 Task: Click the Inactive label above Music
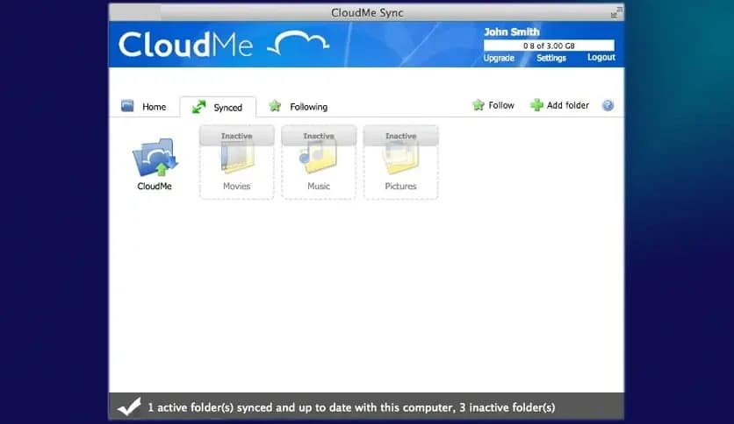pyautogui.click(x=319, y=136)
